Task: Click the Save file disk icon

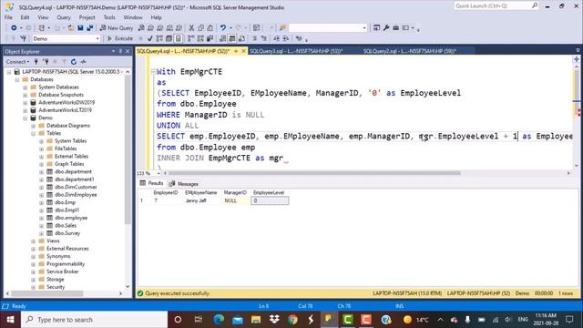Action: pos(80,28)
